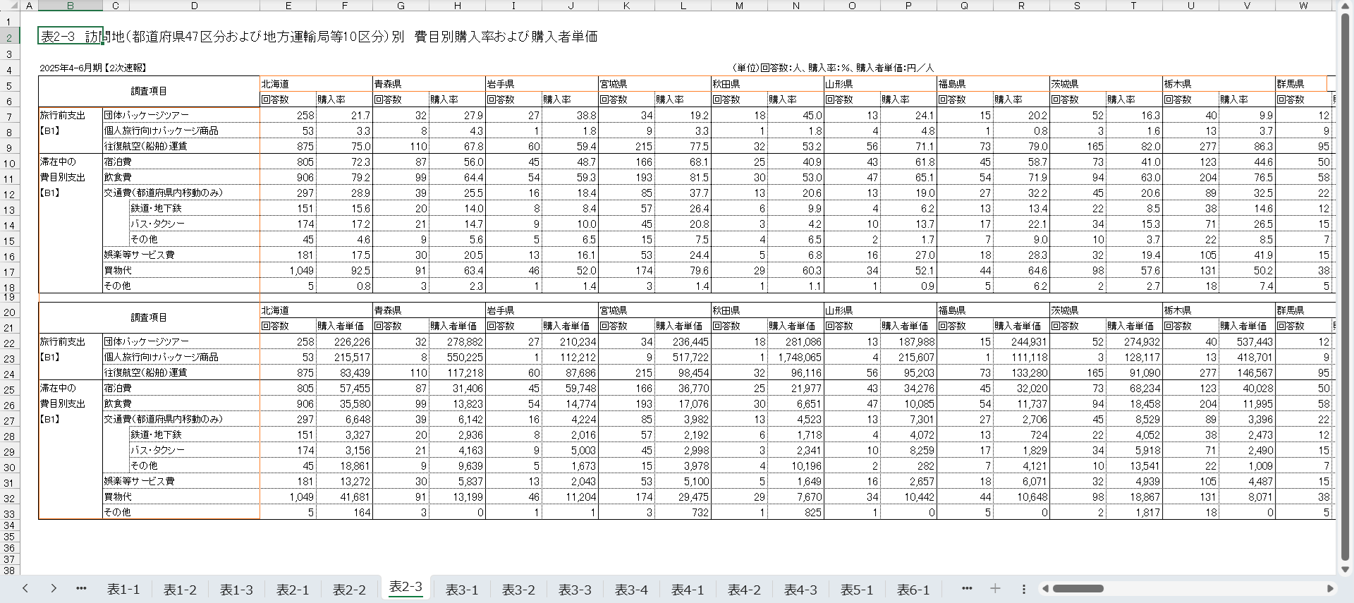This screenshot has height=603, width=1354.
Task: Switch to the 表3-1 sheet tab
Action: [462, 590]
